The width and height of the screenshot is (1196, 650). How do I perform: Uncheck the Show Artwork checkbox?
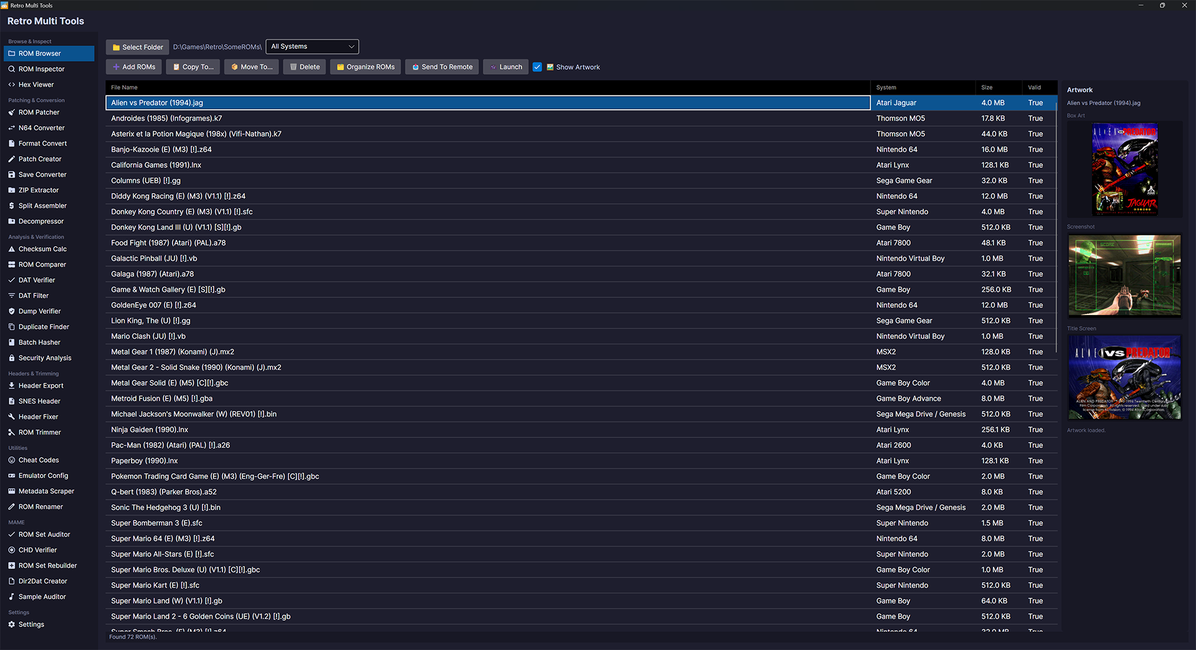tap(537, 67)
